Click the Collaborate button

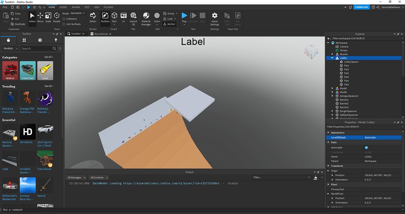[361, 7]
